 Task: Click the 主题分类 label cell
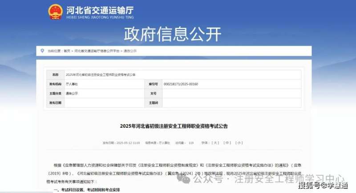(x=55, y=94)
